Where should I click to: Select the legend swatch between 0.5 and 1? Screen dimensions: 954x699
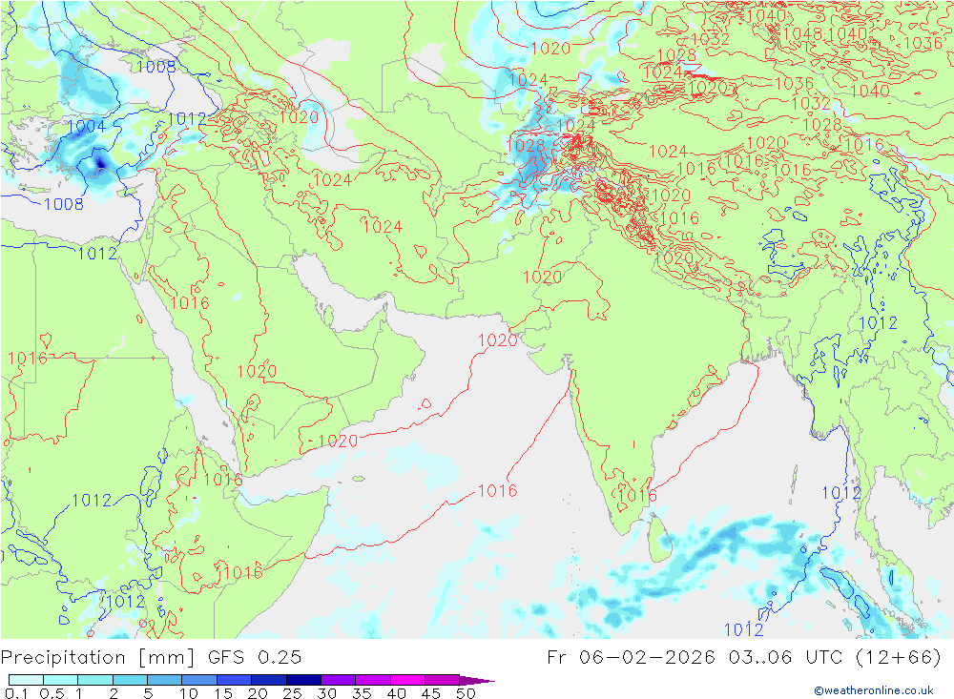61,680
